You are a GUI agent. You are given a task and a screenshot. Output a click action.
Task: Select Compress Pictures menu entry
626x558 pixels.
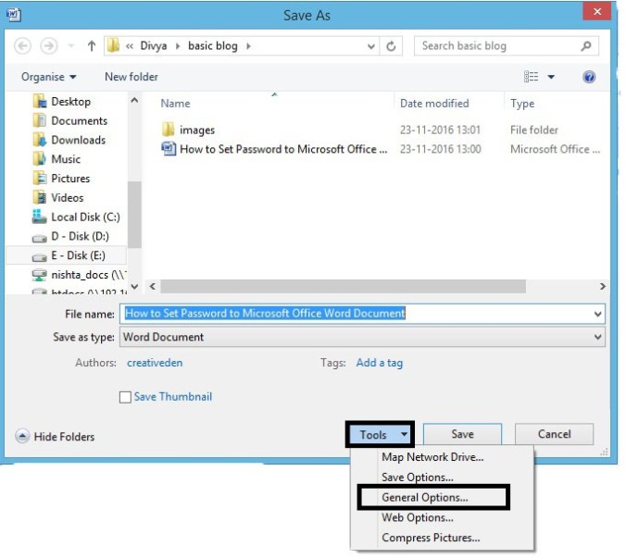tap(431, 538)
